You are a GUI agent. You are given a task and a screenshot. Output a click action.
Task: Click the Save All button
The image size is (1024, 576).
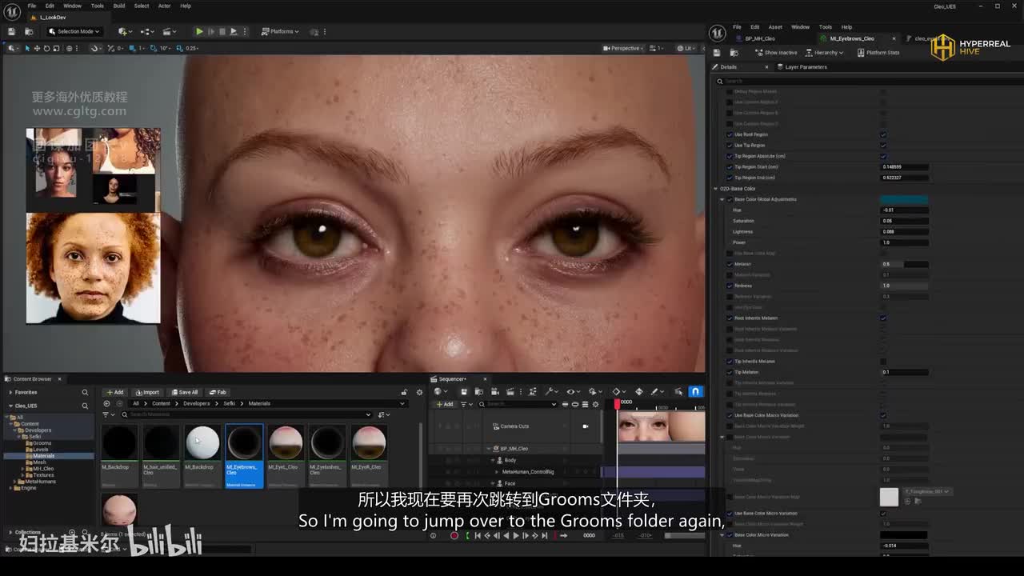[184, 392]
